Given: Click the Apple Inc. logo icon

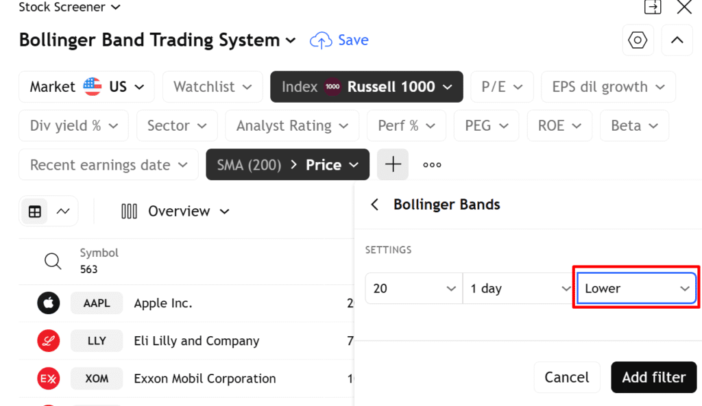Looking at the screenshot, I should pos(49,303).
